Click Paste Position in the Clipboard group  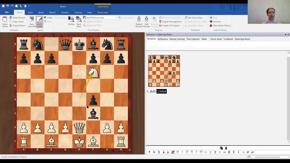[x=17, y=18]
